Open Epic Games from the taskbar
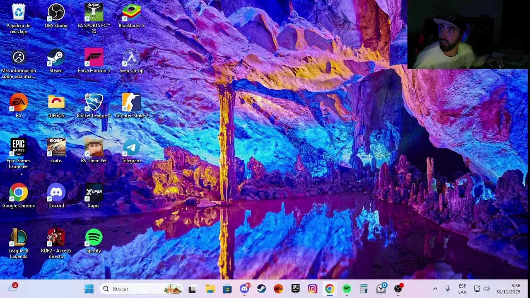The width and height of the screenshot is (530, 298). pyautogui.click(x=296, y=289)
